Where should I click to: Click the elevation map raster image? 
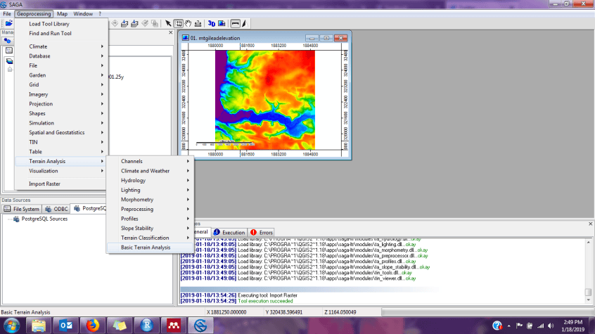265,100
